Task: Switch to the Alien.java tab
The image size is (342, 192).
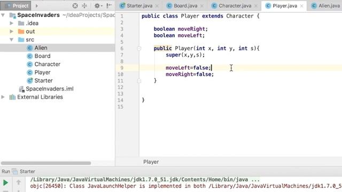Action: pos(329,6)
